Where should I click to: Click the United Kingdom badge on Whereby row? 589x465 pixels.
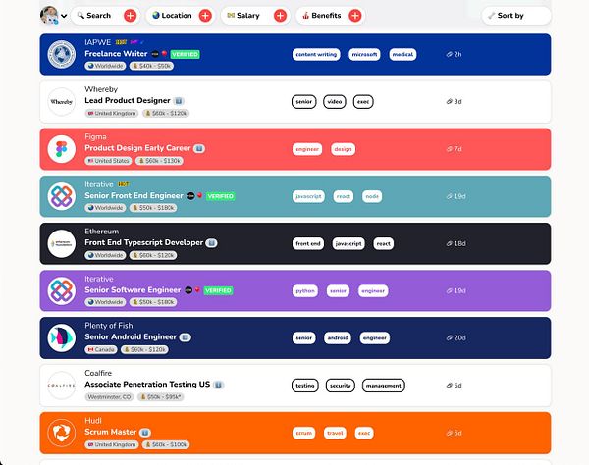112,114
